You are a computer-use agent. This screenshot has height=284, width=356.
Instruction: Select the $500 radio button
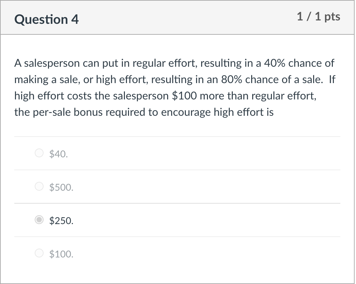39,187
